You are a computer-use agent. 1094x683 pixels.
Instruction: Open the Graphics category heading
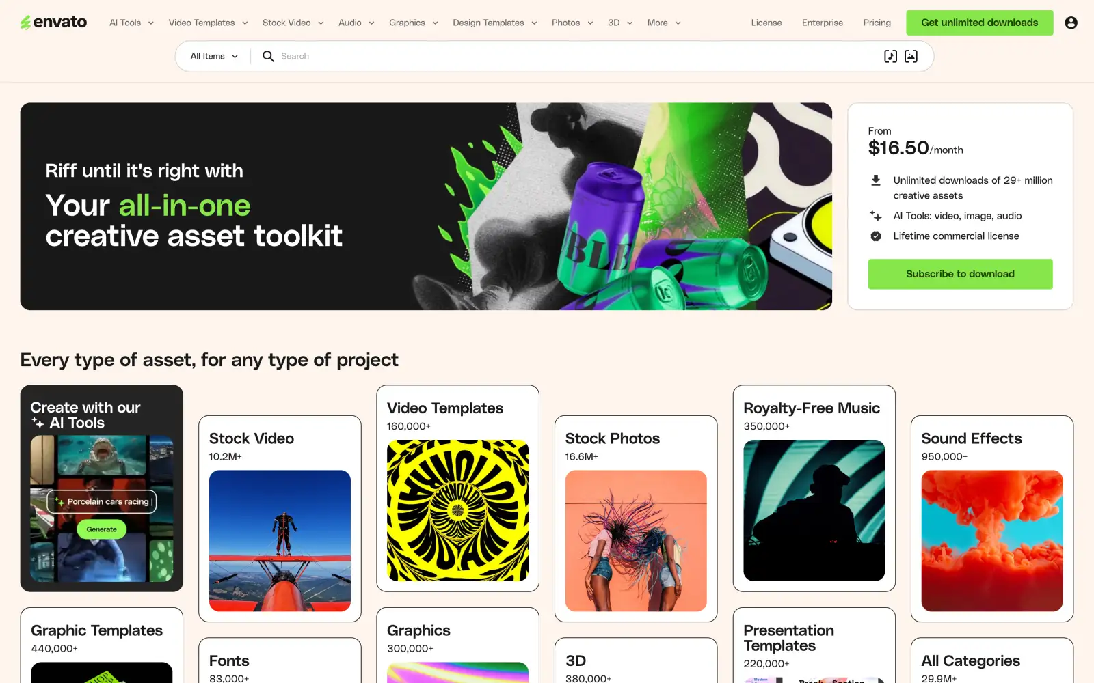[x=418, y=630]
